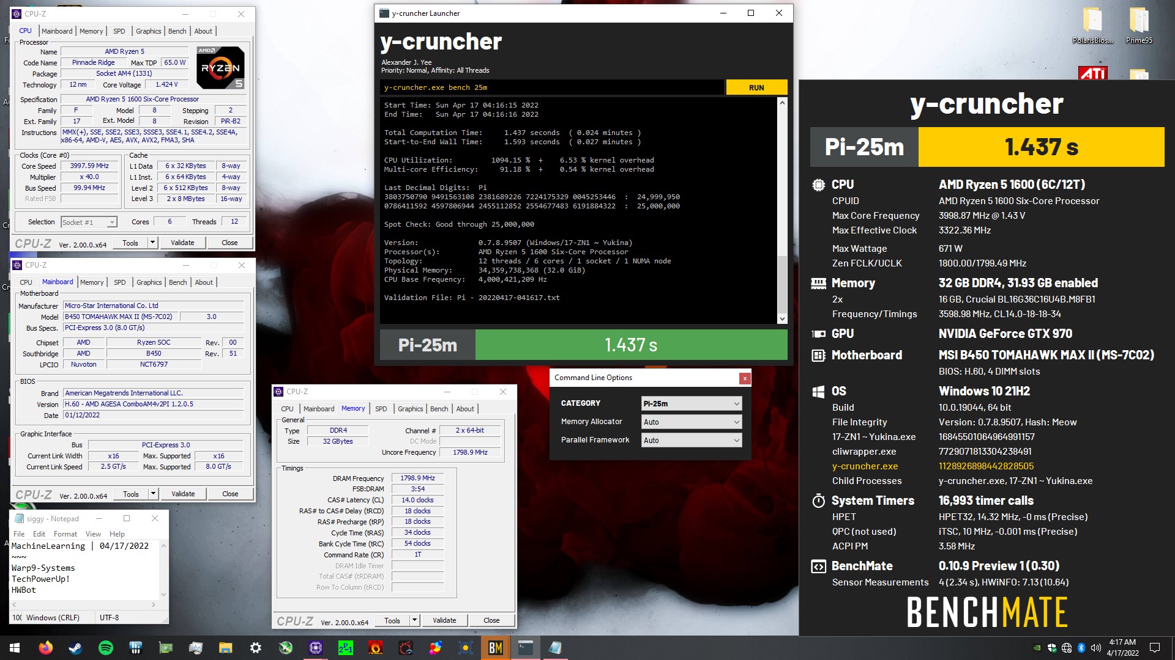Open the green Prime95 taskbar icon

[346, 648]
